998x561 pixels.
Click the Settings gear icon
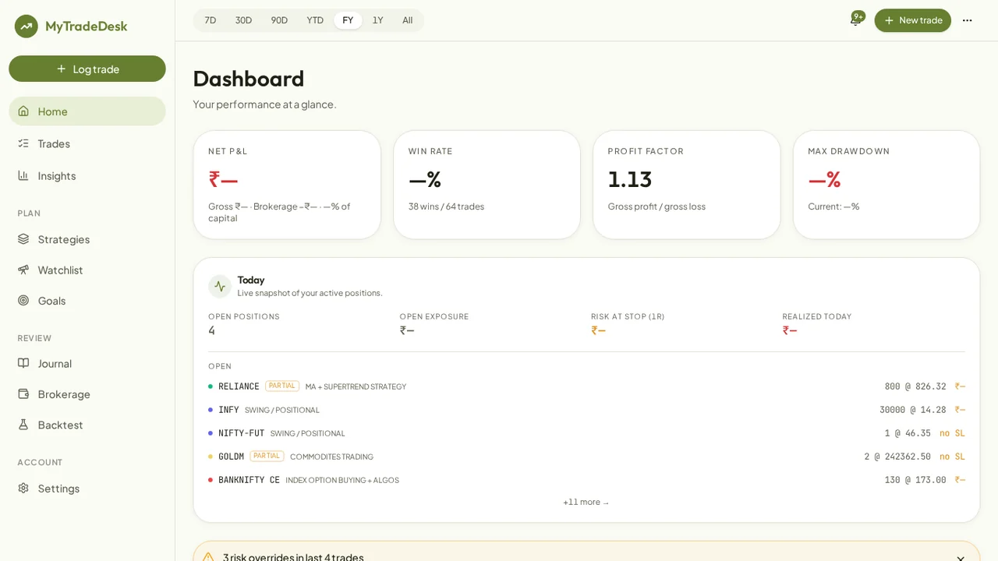(x=23, y=489)
